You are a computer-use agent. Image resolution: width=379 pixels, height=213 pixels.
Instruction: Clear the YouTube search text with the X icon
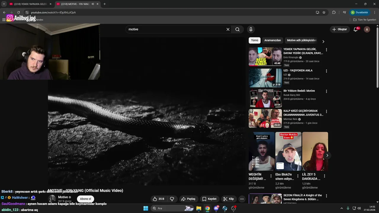[x=228, y=29]
